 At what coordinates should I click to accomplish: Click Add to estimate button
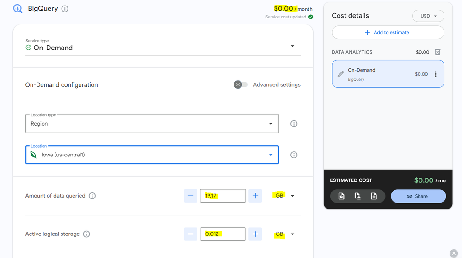point(388,33)
